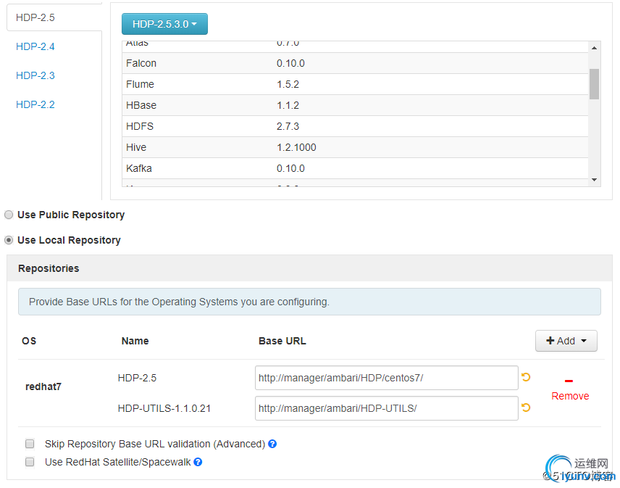Viewport: 620px width, 488px height.
Task: Open the Add operating system dropdown
Action: [x=566, y=341]
